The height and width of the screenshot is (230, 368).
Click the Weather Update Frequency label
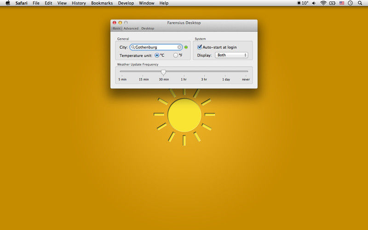138,64
